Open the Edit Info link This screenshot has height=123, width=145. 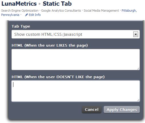pyautogui.click(x=35, y=15)
